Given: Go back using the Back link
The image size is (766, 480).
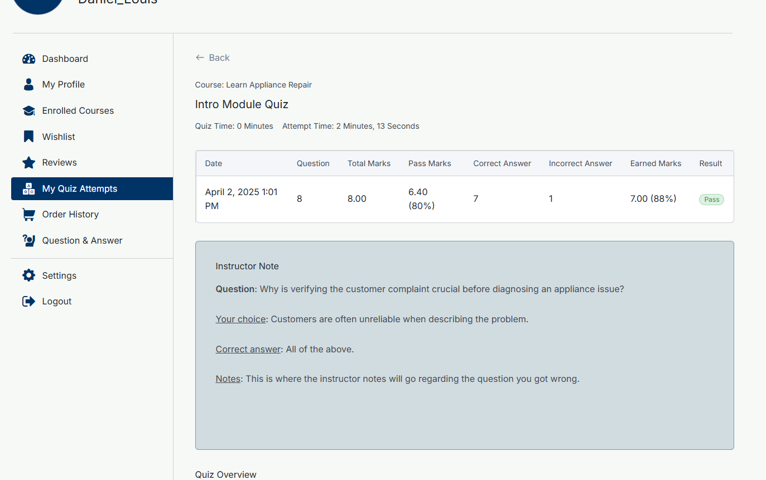Looking at the screenshot, I should tap(219, 58).
